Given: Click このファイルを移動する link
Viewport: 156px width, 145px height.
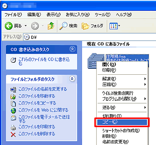Looking at the screenshot, I should 37,96.
